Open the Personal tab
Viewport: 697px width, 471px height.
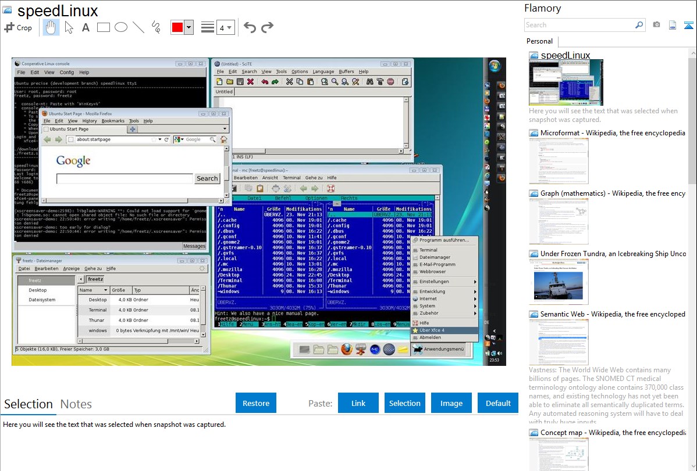[x=540, y=41]
